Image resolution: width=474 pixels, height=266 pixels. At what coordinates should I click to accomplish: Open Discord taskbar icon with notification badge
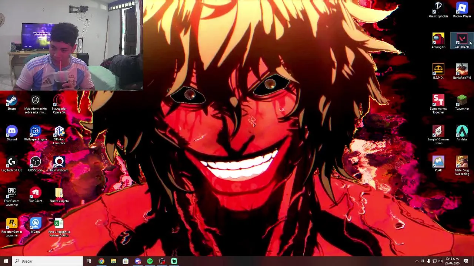coord(138,261)
